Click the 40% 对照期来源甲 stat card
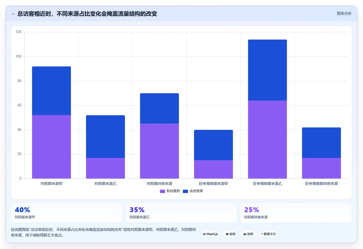363x249 pixels. click(x=67, y=213)
